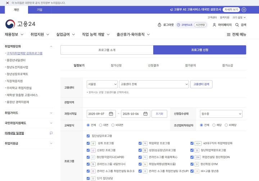
Task: Switch to the 기업 top tab
Action: pyautogui.click(x=40, y=10)
